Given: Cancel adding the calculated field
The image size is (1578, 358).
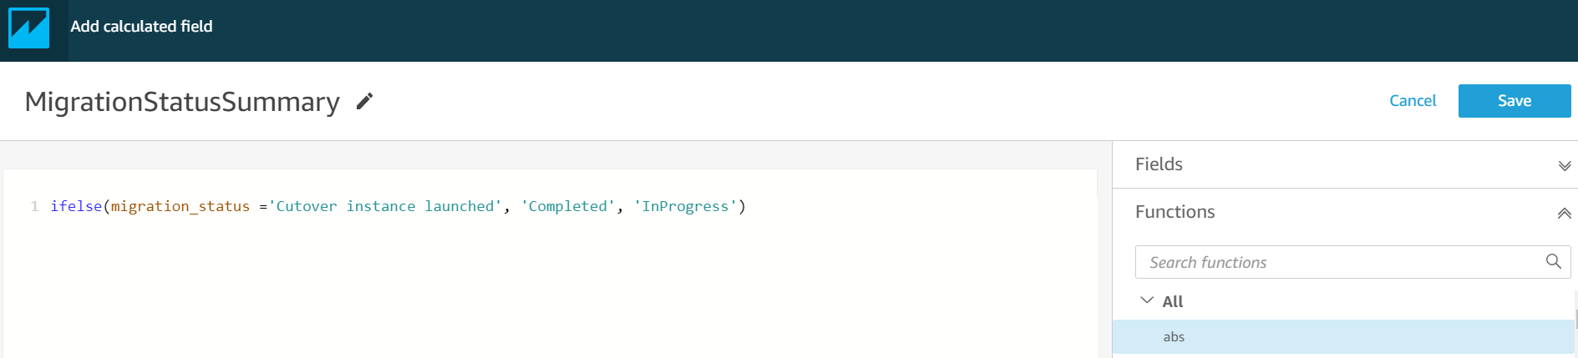Looking at the screenshot, I should coord(1413,101).
